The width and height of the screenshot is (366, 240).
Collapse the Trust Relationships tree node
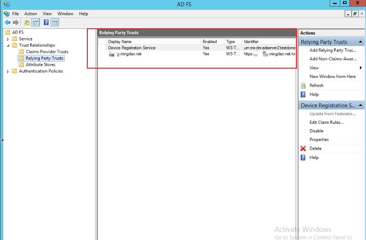8,46
